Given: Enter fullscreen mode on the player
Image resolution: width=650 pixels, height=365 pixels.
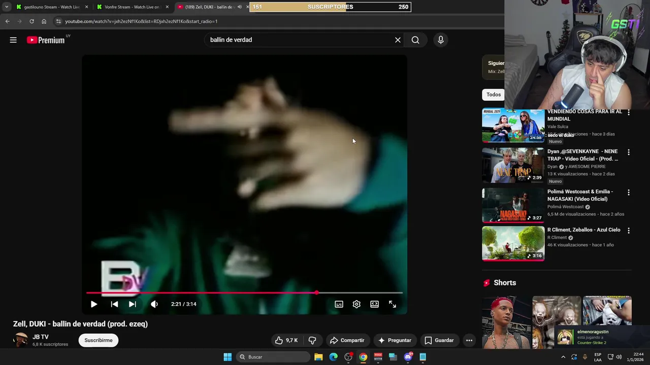Looking at the screenshot, I should [393, 304].
